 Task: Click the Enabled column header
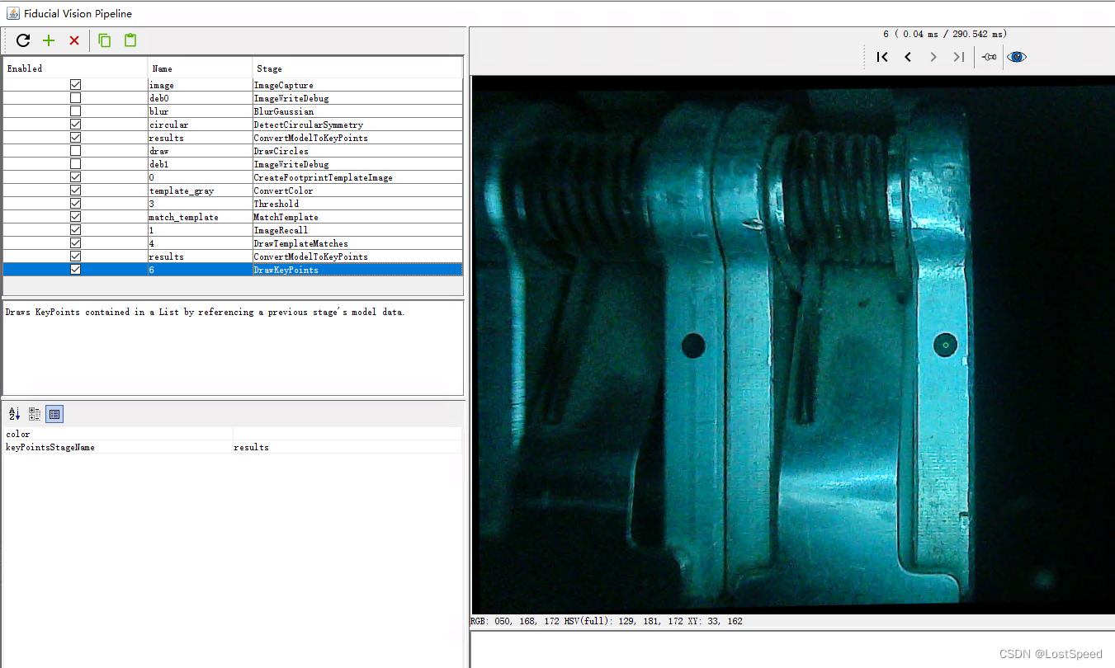tap(75, 68)
